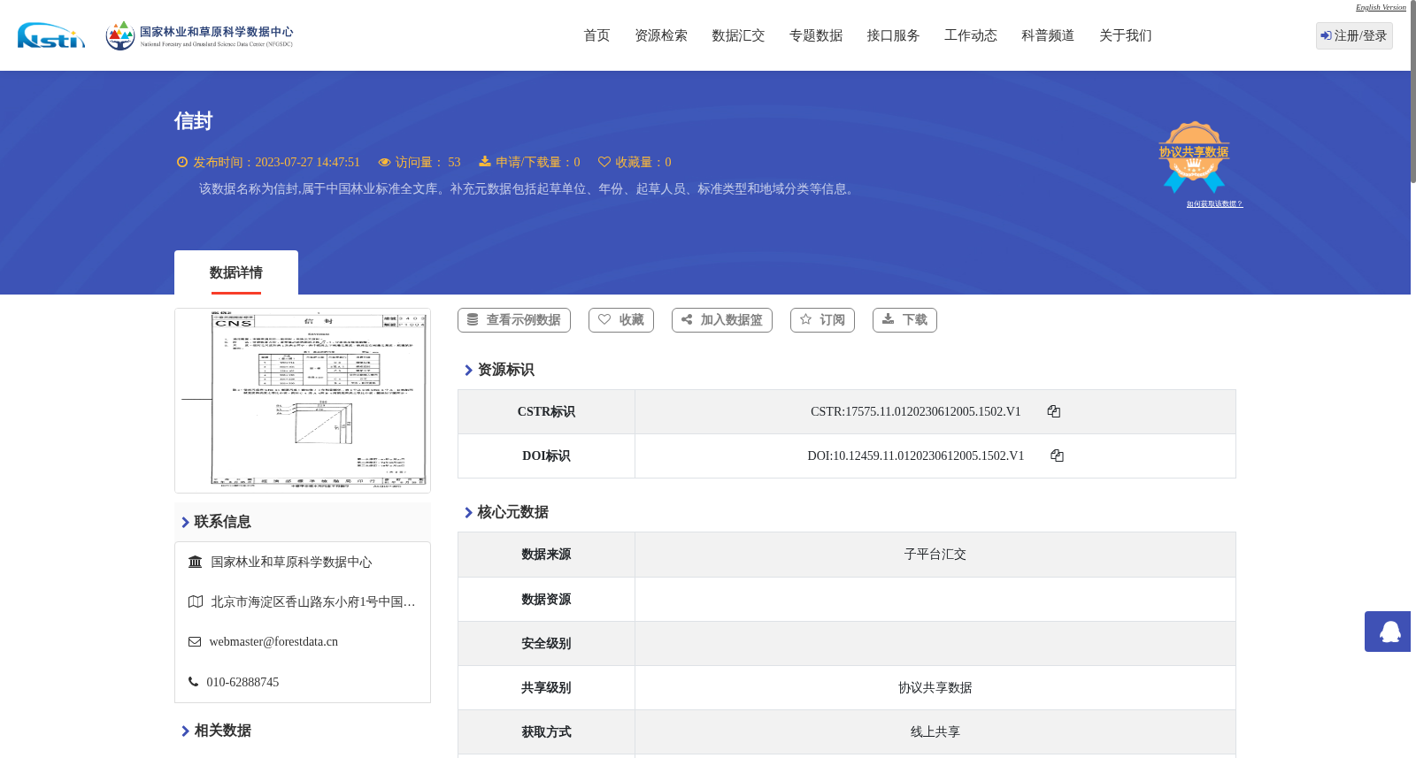Click the dataset description paragraph
Screen dimensions: 1416x758
tap(528, 188)
